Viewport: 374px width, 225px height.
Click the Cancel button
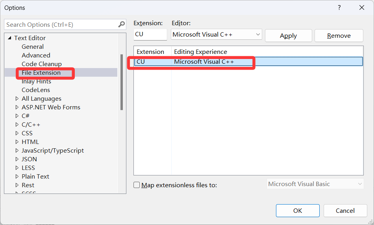point(345,211)
